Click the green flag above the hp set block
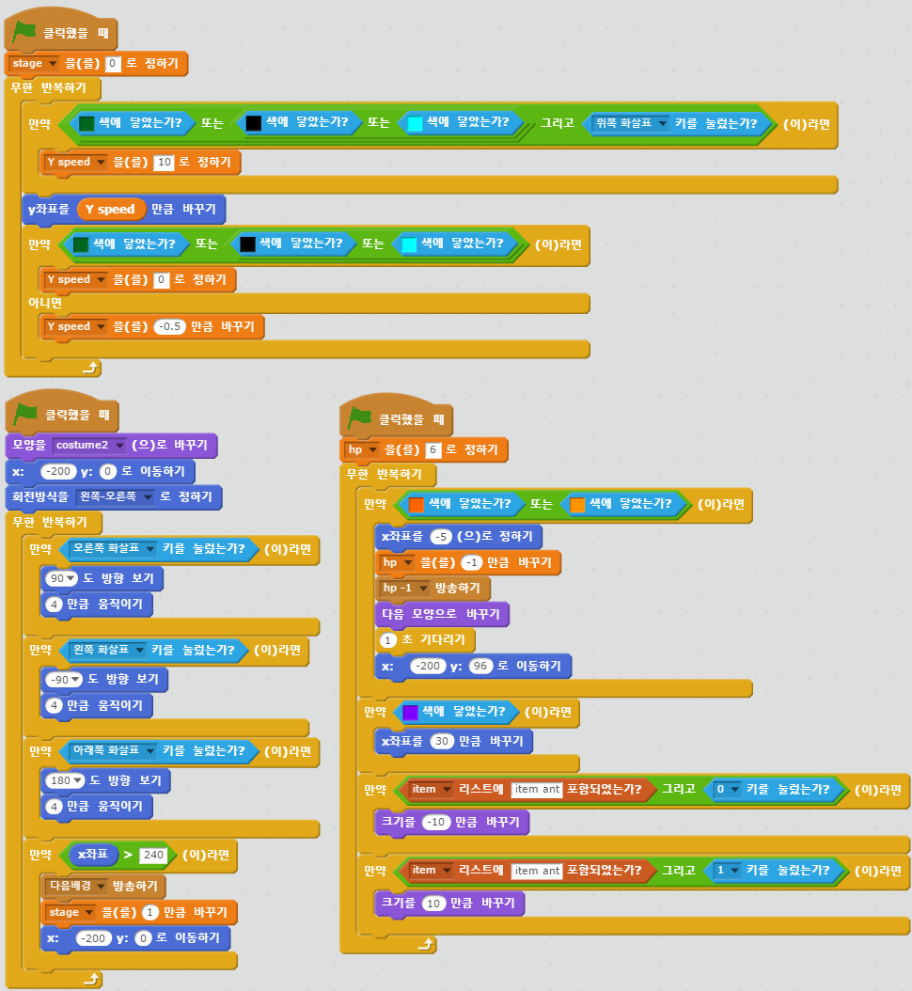This screenshot has height=991, width=912. point(361,417)
